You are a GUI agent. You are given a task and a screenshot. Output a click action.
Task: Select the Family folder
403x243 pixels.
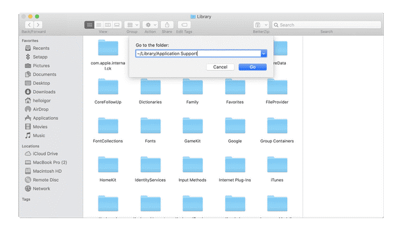pyautogui.click(x=193, y=87)
